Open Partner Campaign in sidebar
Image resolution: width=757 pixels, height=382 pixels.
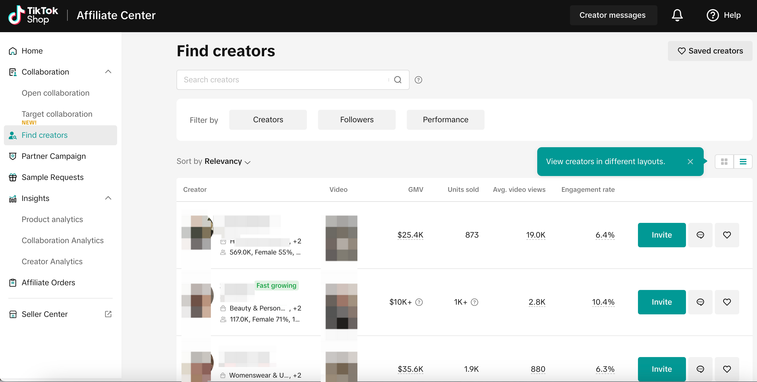pyautogui.click(x=54, y=156)
